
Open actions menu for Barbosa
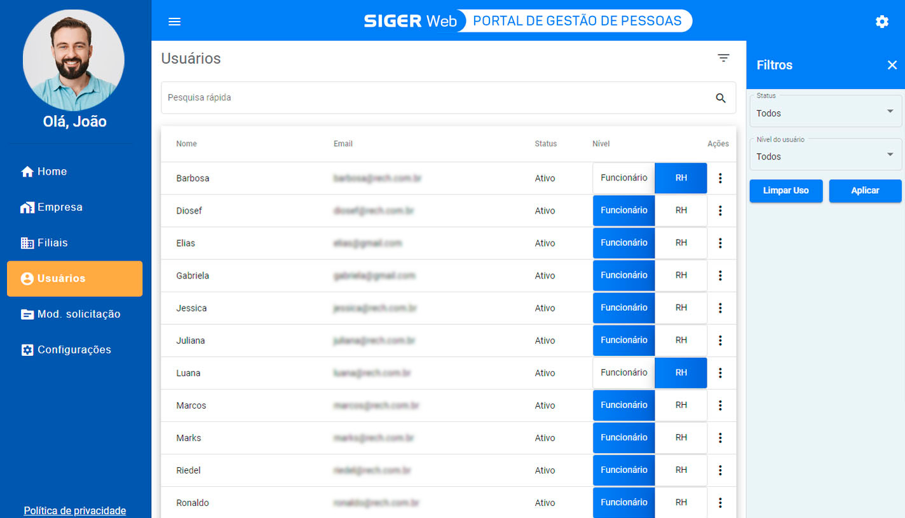pos(721,178)
